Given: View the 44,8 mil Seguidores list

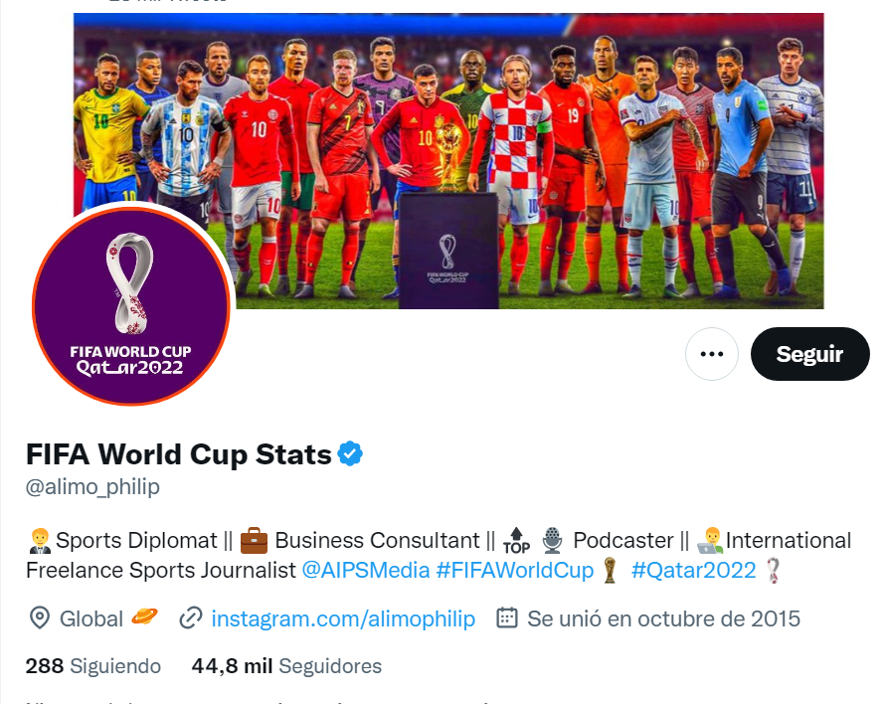Looking at the screenshot, I should click(286, 666).
